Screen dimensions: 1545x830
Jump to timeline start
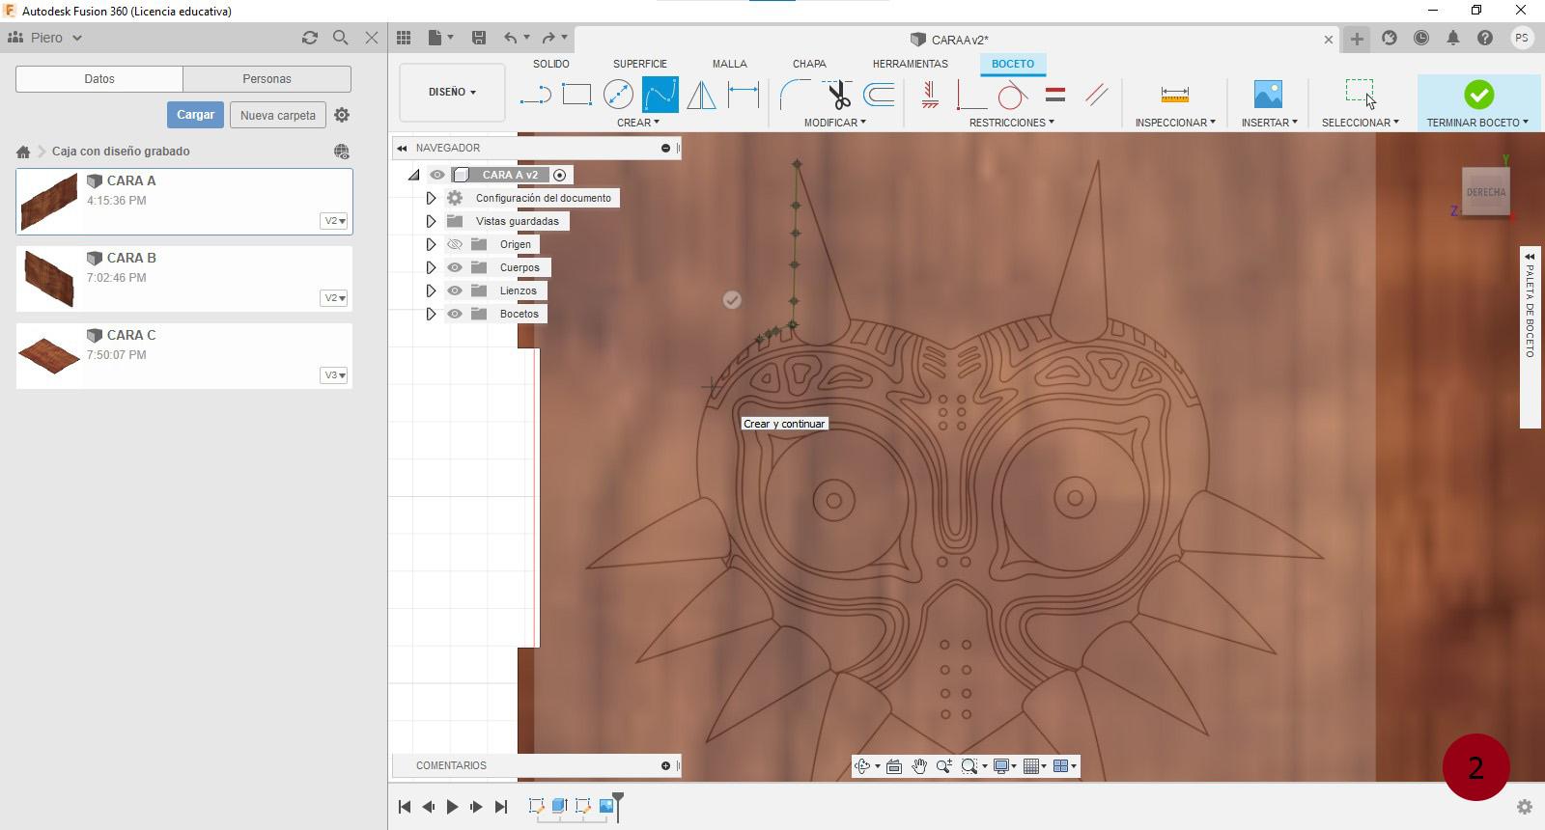pyautogui.click(x=405, y=807)
